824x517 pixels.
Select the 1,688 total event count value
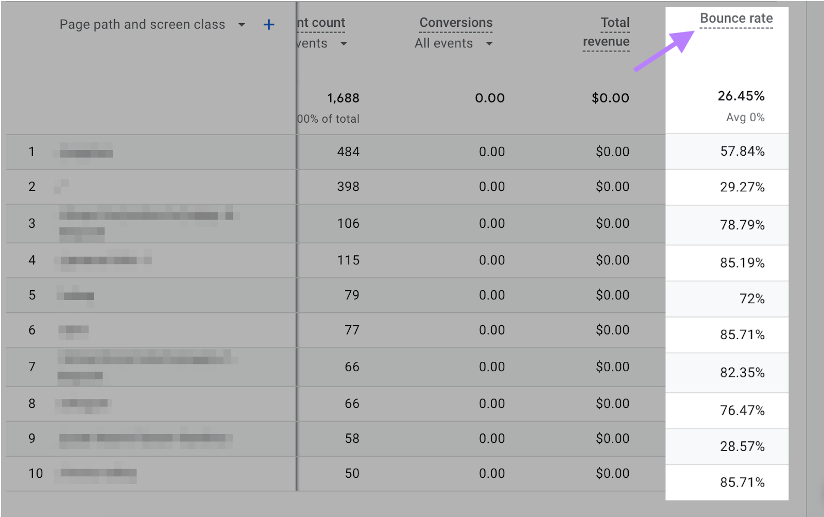(x=342, y=98)
